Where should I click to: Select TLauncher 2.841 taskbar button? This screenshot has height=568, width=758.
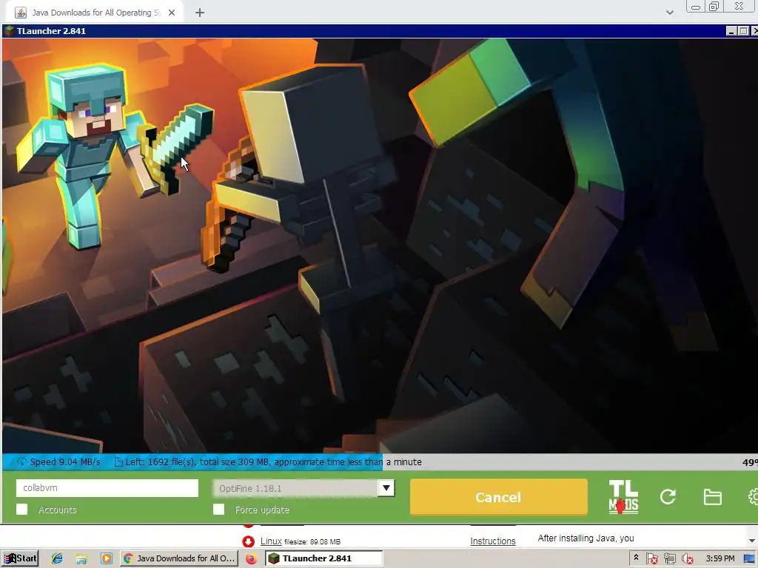[x=324, y=558]
